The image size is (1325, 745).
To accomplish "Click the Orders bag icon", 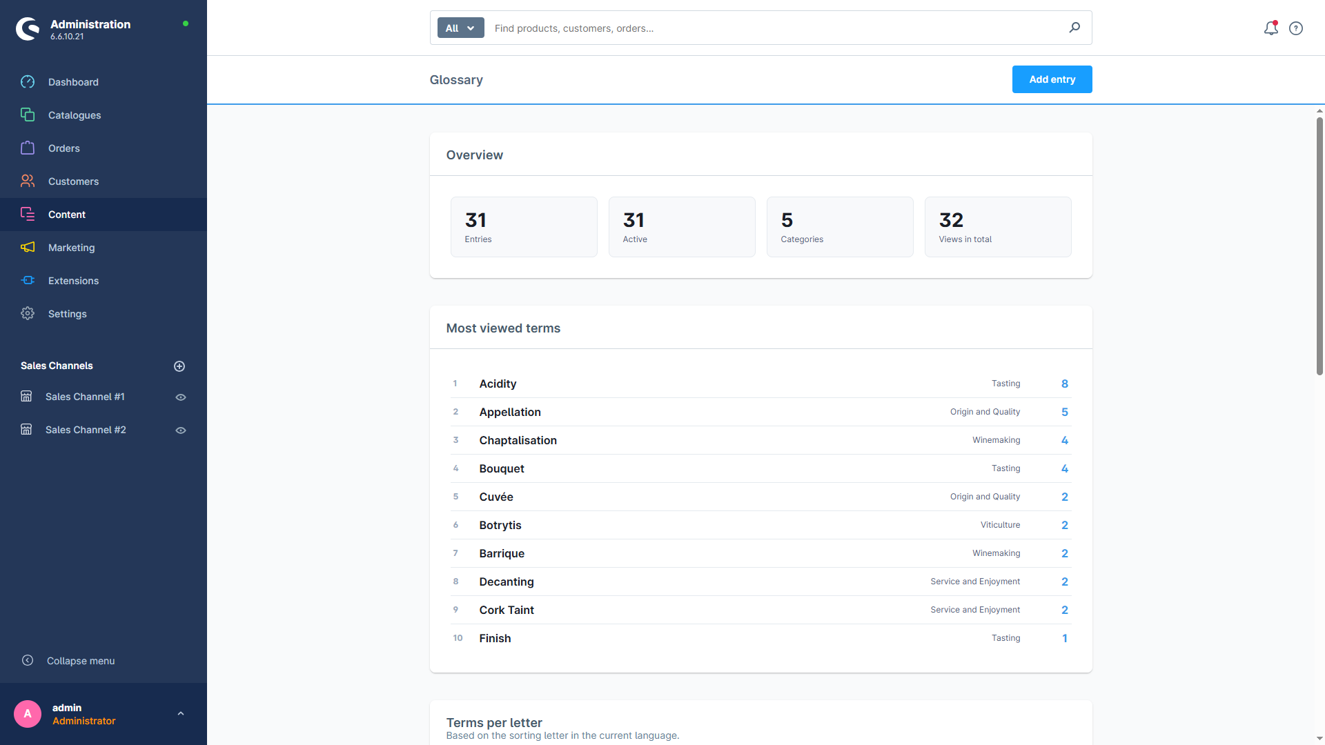I will [28, 148].
